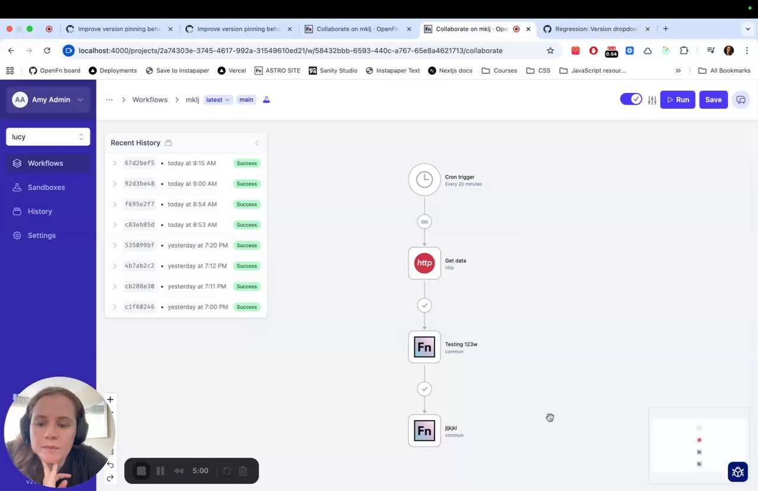
Task: Go back to the previous page
Action: [11, 51]
